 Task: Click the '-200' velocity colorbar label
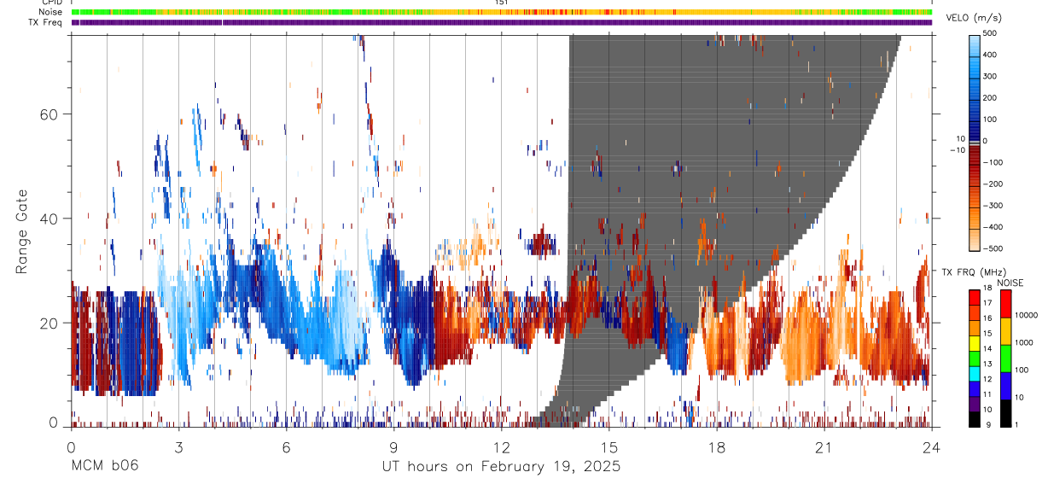tap(993, 184)
